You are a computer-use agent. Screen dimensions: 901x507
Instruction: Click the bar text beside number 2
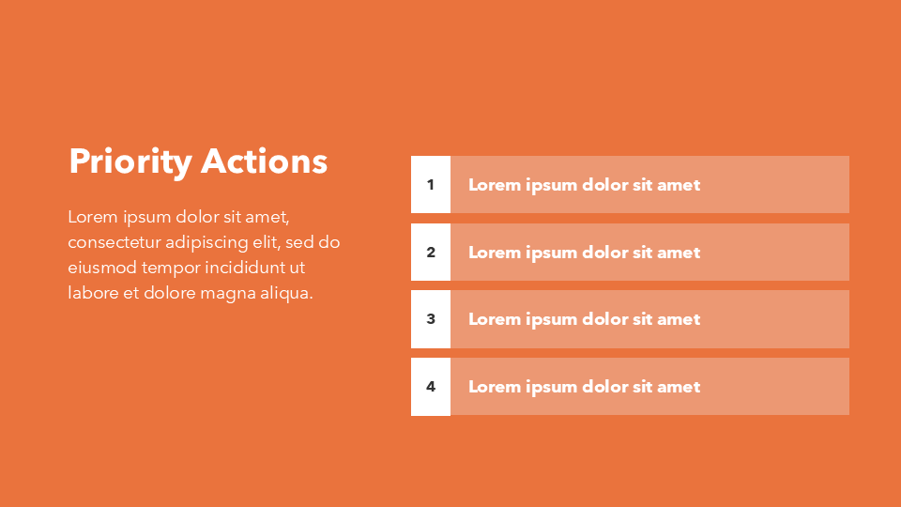point(584,253)
